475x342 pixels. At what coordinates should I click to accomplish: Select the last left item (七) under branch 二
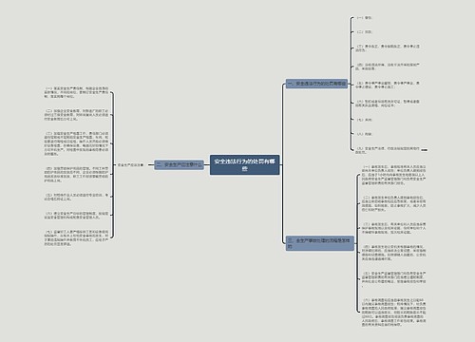pos(76,237)
